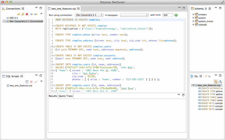Select the first CREATE TABLE outline entry
The image size is (225, 140).
[x=210, y=97]
